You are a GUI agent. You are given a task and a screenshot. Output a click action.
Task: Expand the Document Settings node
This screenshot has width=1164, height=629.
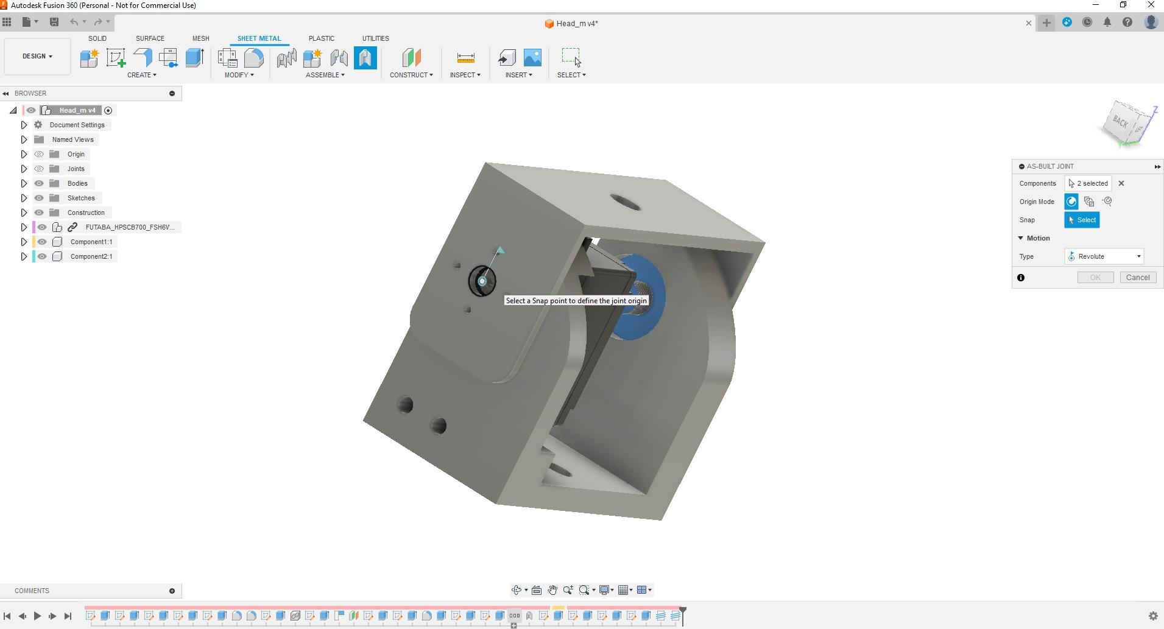click(x=24, y=125)
